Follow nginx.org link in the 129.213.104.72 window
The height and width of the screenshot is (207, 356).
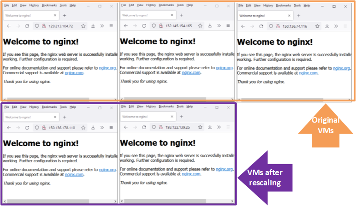[107, 68]
